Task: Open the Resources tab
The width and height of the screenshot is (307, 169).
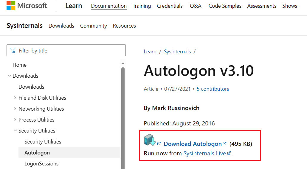Action: point(124,26)
